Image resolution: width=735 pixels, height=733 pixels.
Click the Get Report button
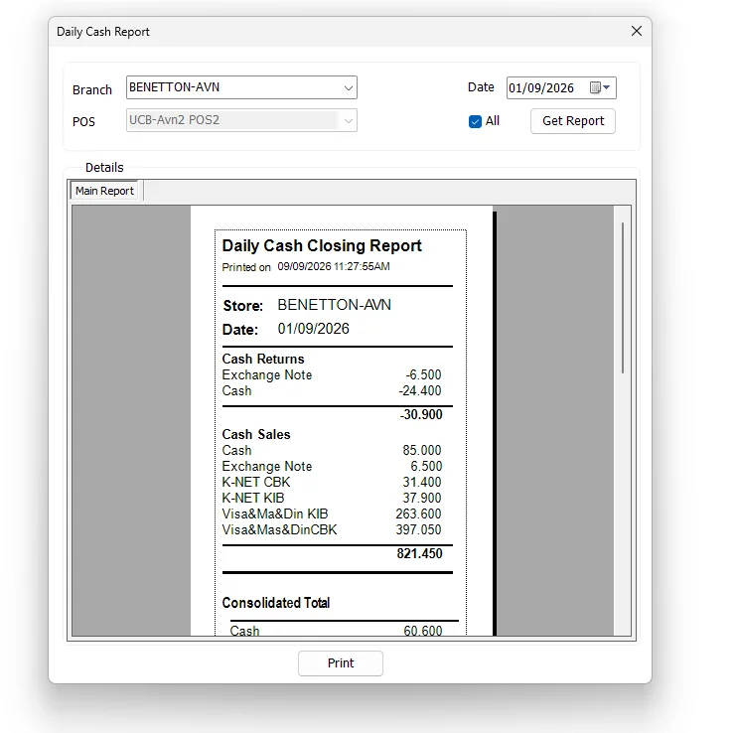pyautogui.click(x=573, y=121)
